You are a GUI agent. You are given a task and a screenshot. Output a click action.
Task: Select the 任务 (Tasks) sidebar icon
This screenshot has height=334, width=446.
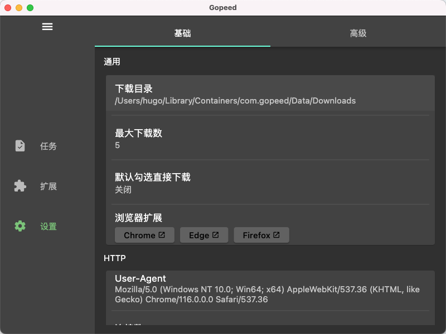pyautogui.click(x=20, y=146)
